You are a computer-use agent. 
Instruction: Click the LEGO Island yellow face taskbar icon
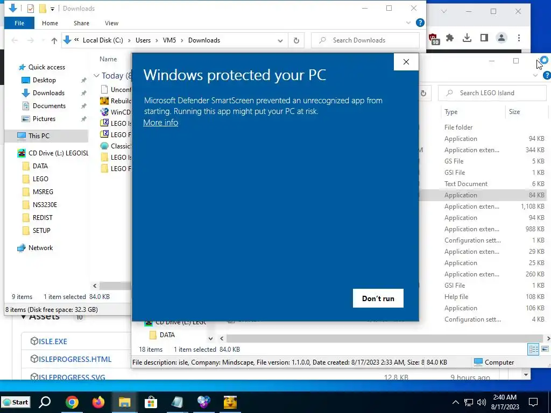point(230,402)
